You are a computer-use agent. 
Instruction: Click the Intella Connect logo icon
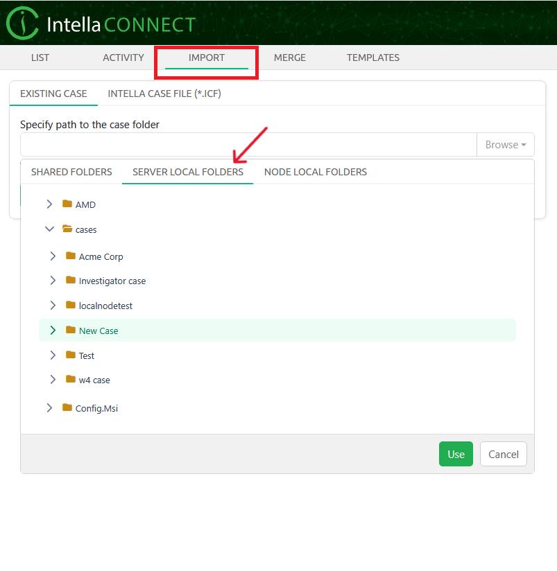click(22, 23)
